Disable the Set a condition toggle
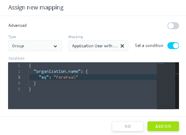Viewport: 186px width, 135px height. tap(173, 46)
